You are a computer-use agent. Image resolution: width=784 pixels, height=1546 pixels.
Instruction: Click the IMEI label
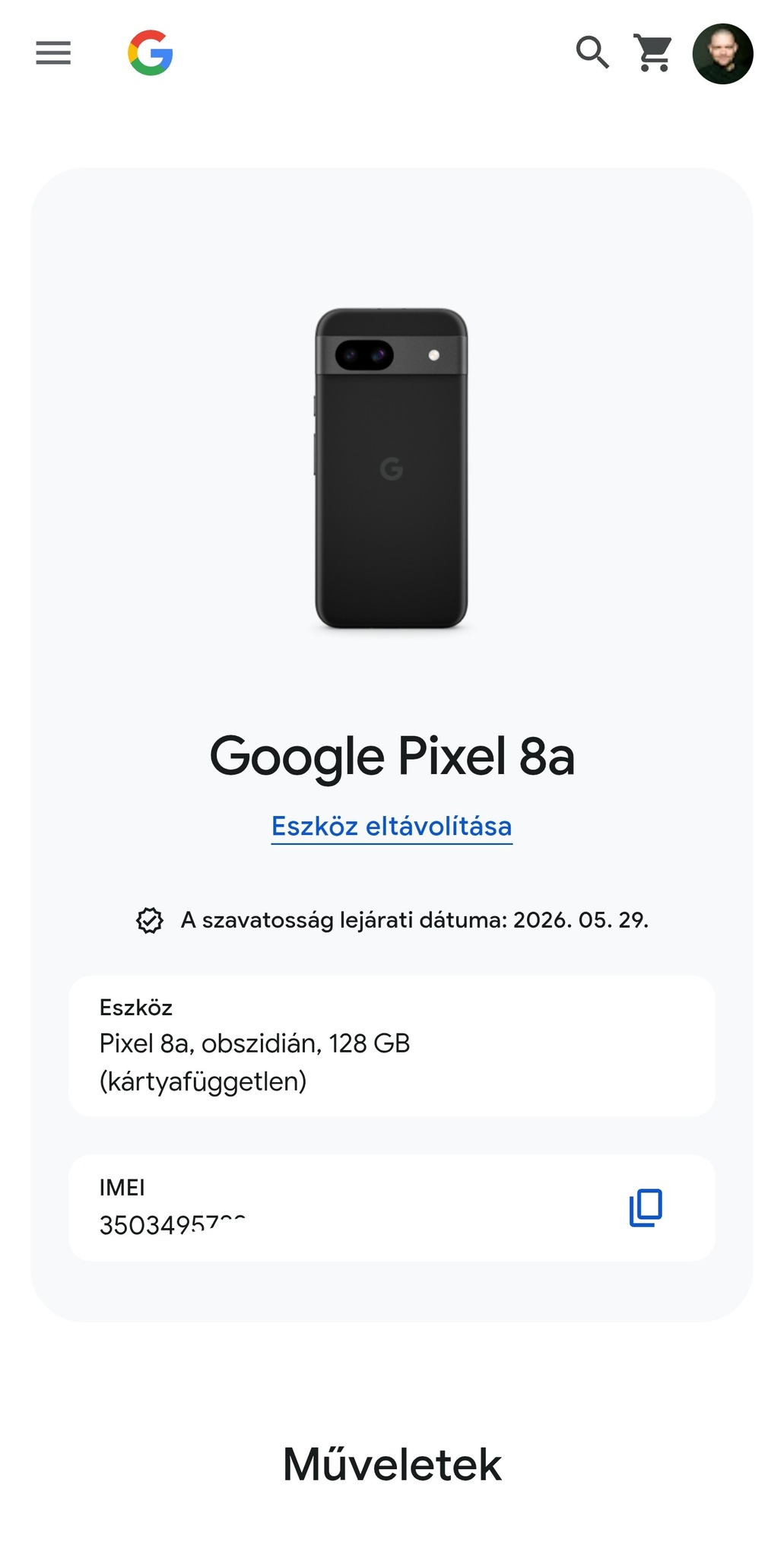[x=122, y=1187]
